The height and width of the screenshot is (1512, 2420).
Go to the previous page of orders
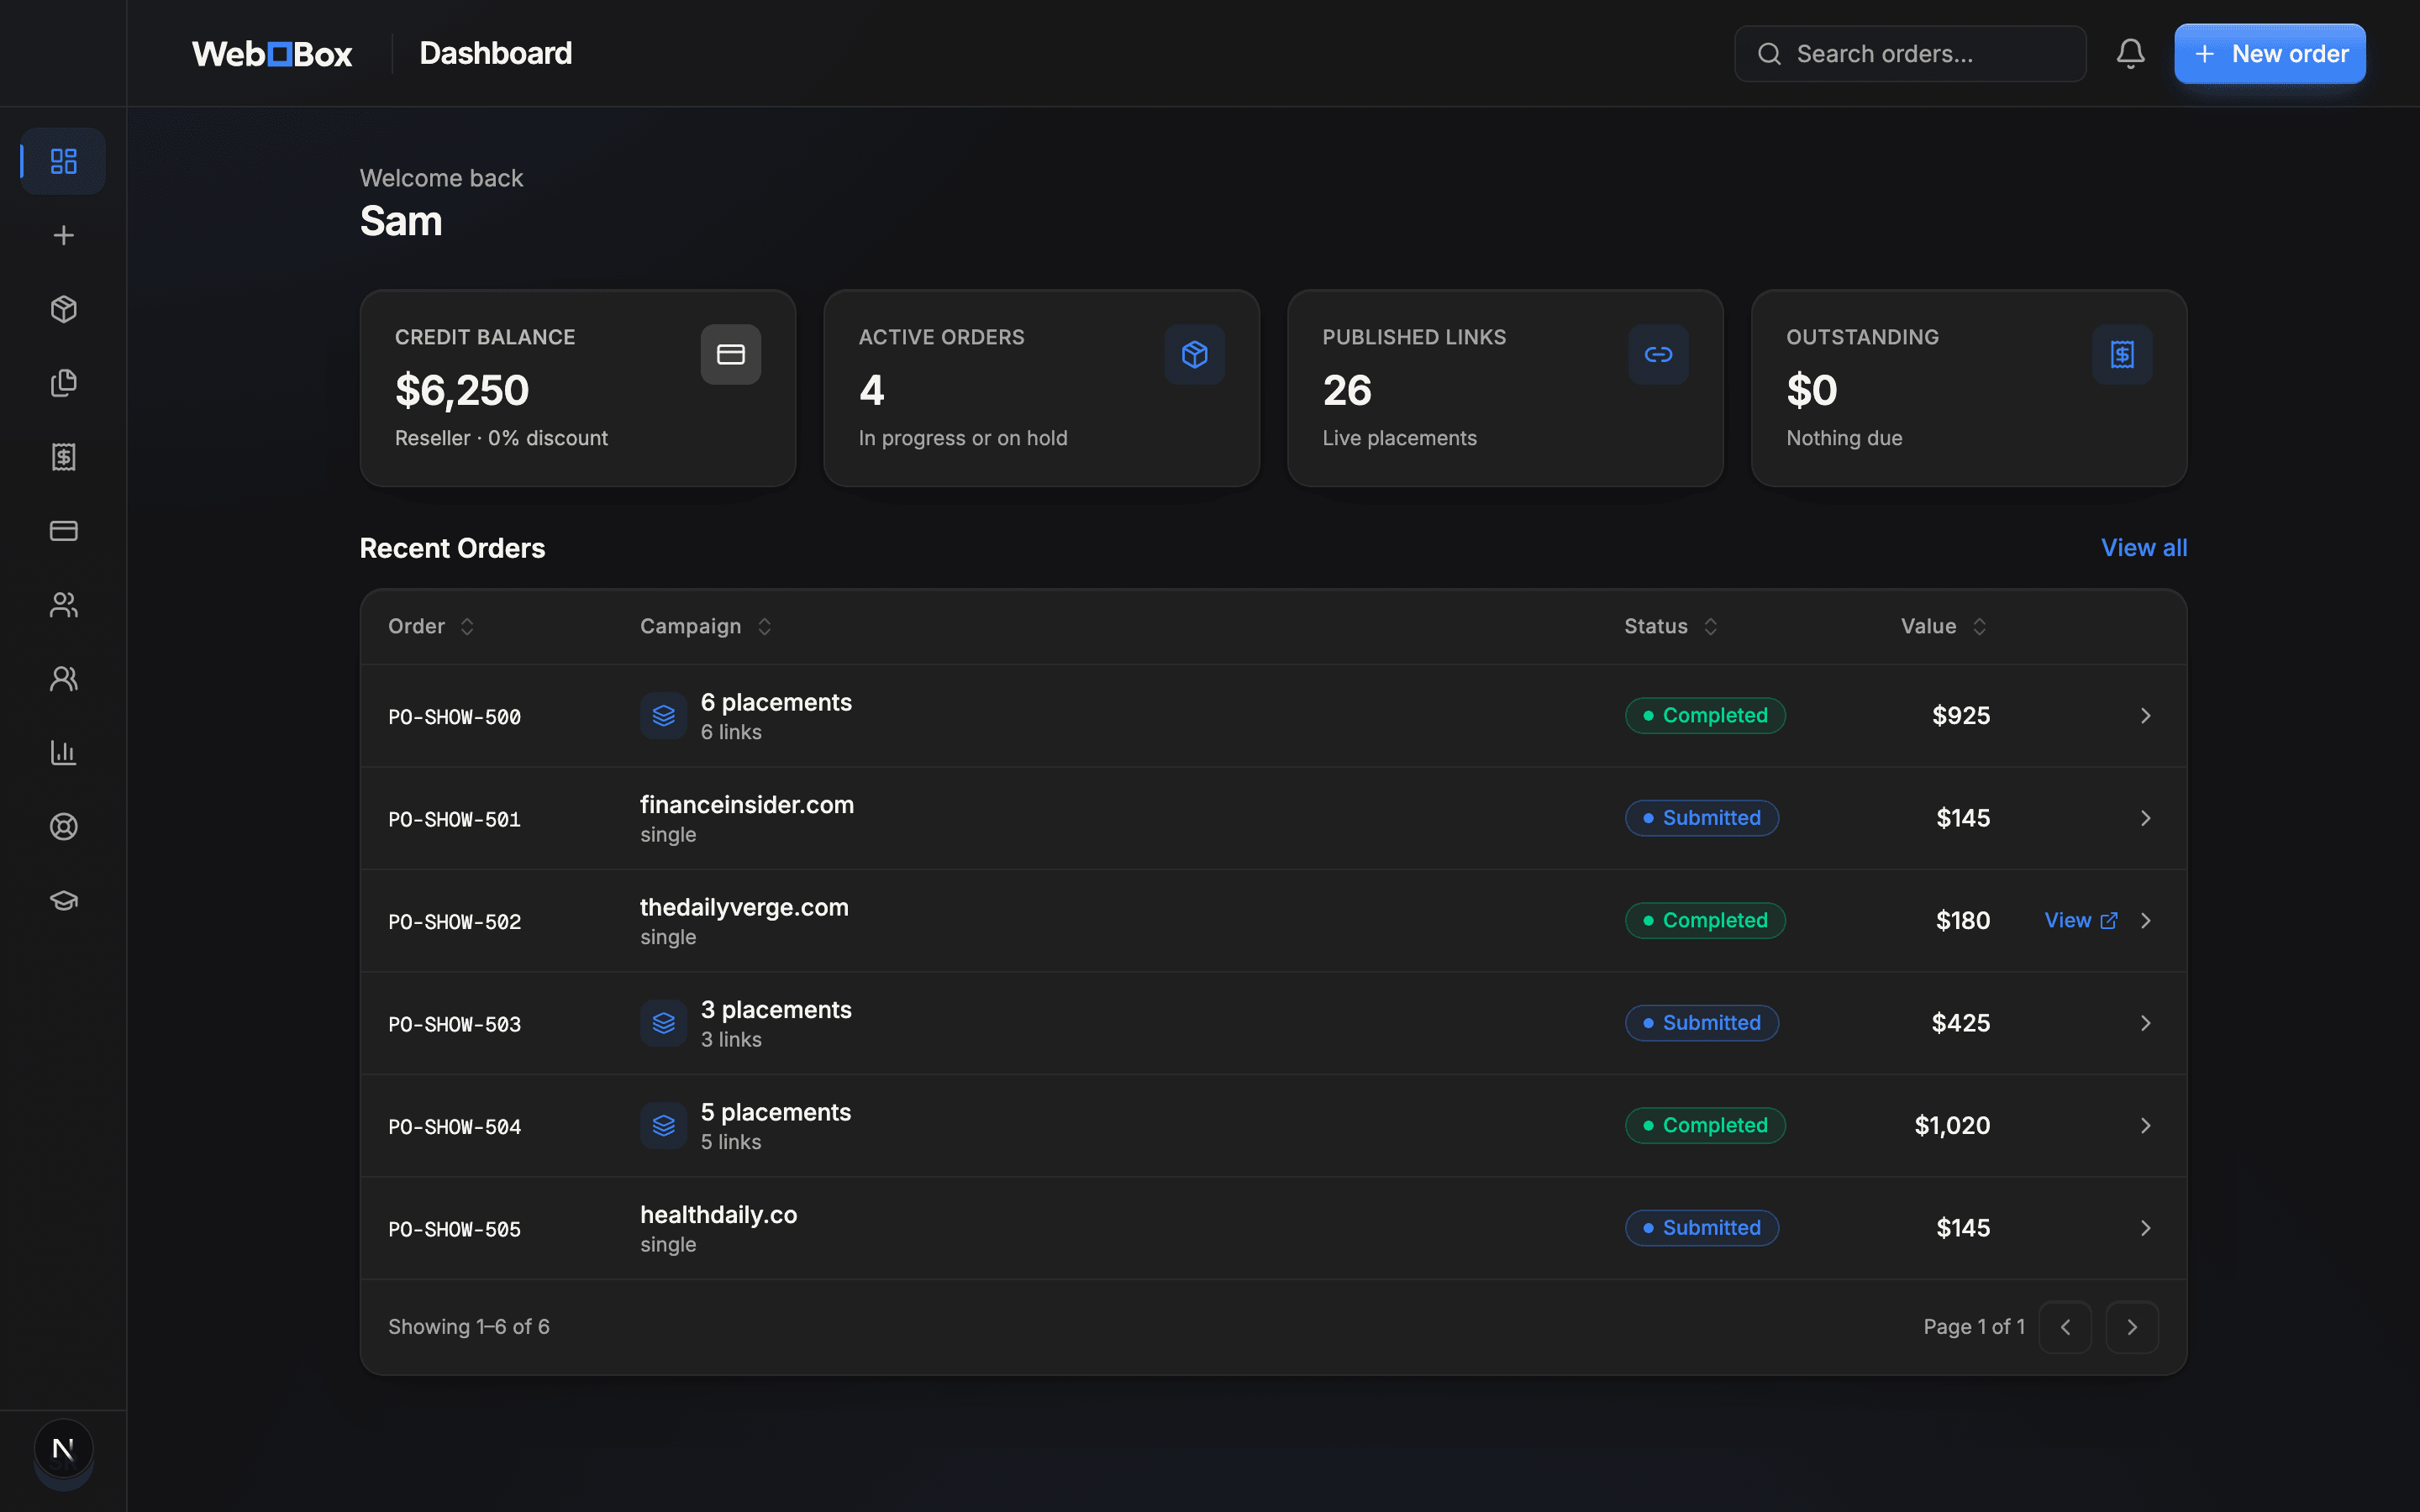pos(2065,1327)
